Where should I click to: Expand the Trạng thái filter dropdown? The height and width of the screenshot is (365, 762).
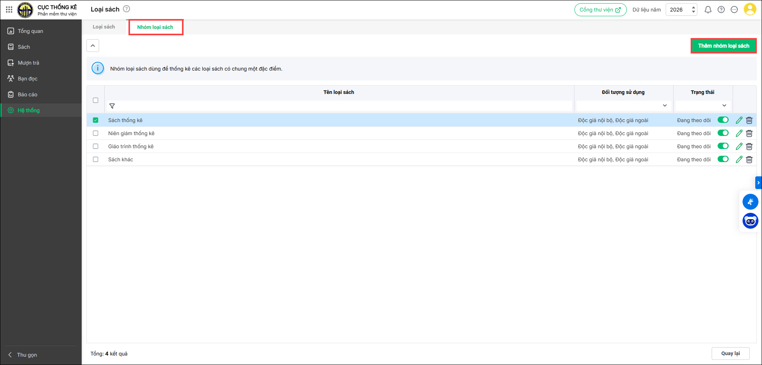(703, 106)
